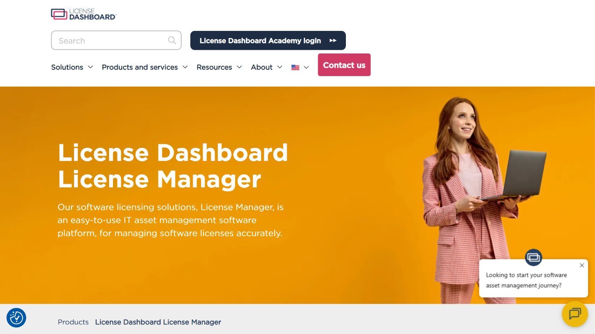595x334 pixels.
Task: Expand the Solutions dropdown
Action: point(72,67)
